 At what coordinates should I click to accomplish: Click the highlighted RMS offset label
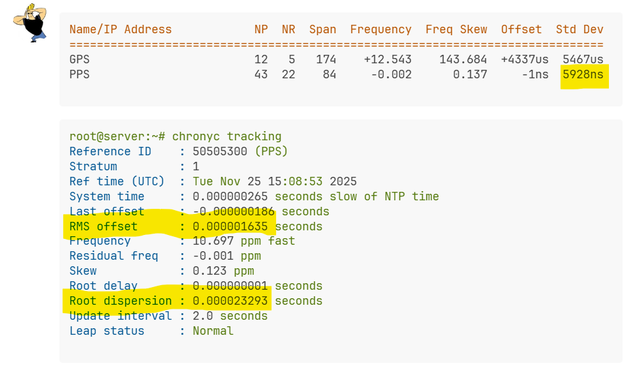(103, 226)
